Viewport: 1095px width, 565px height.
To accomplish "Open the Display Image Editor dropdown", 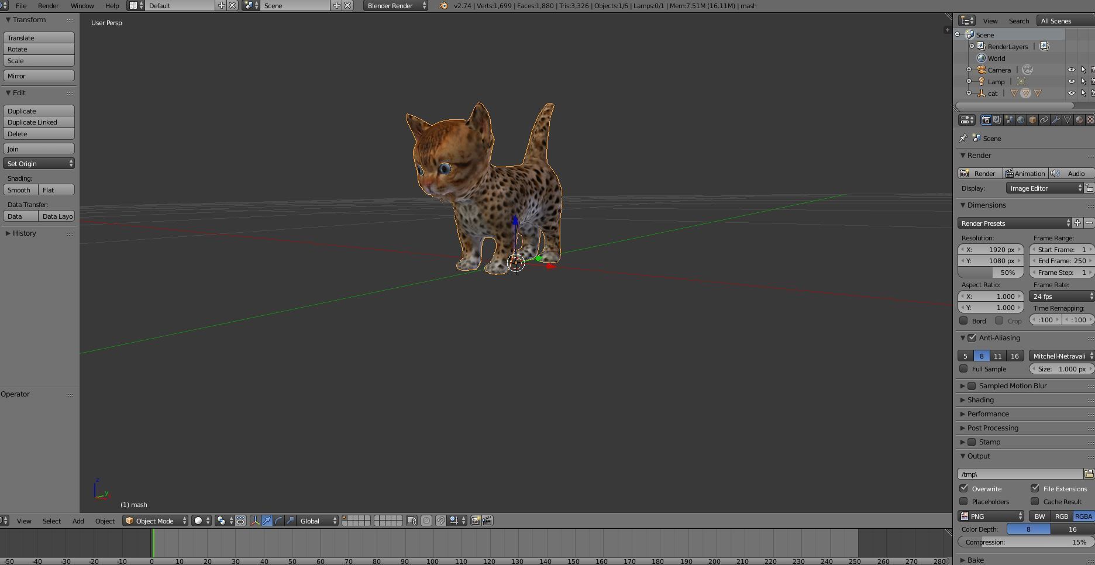I will click(x=1045, y=188).
